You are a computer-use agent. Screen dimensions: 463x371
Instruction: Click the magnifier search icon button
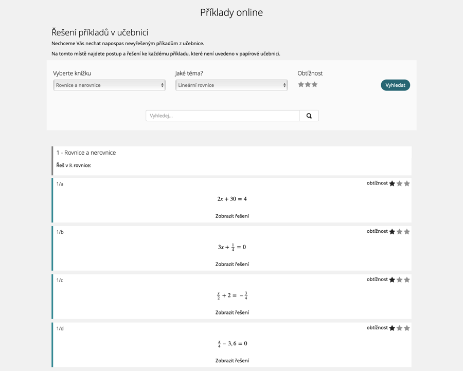click(x=309, y=116)
